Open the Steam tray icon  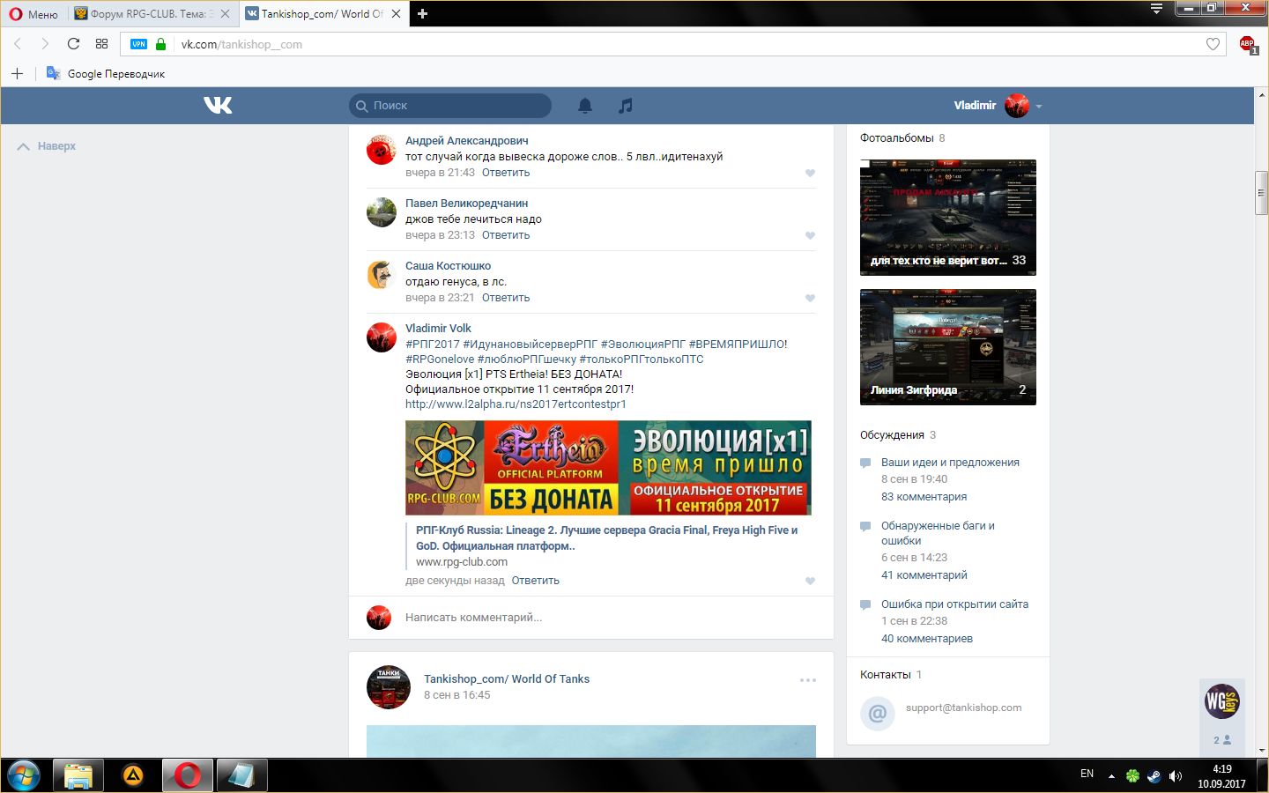1154,776
